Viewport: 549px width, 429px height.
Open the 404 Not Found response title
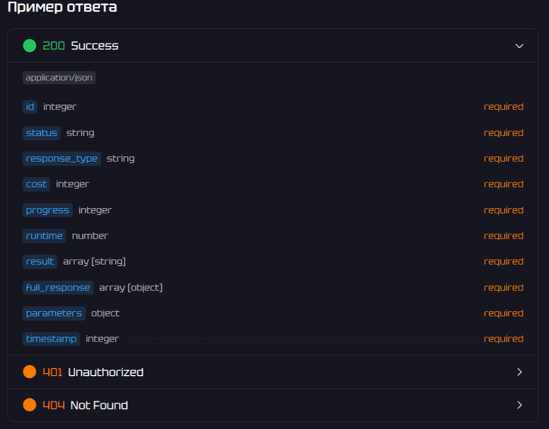click(x=99, y=405)
